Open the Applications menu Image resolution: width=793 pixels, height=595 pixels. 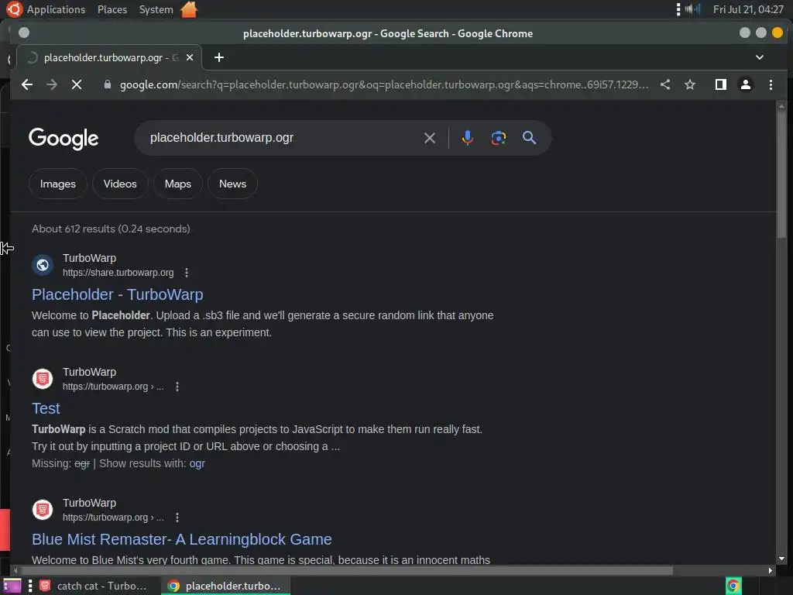click(56, 9)
